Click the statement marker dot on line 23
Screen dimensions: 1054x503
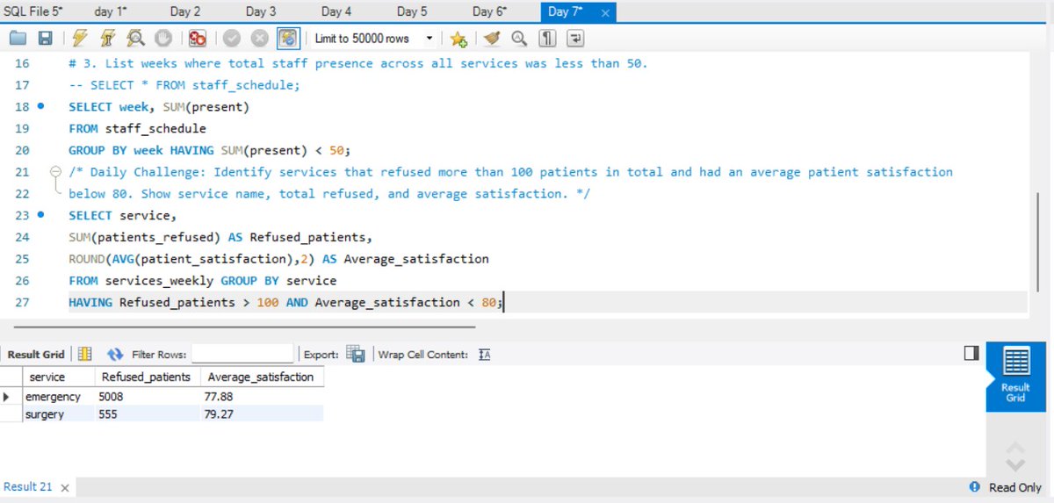tap(41, 215)
